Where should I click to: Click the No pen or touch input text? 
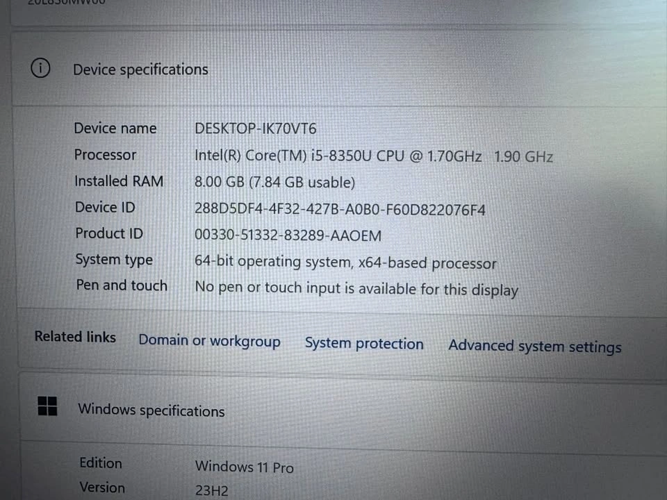point(356,289)
